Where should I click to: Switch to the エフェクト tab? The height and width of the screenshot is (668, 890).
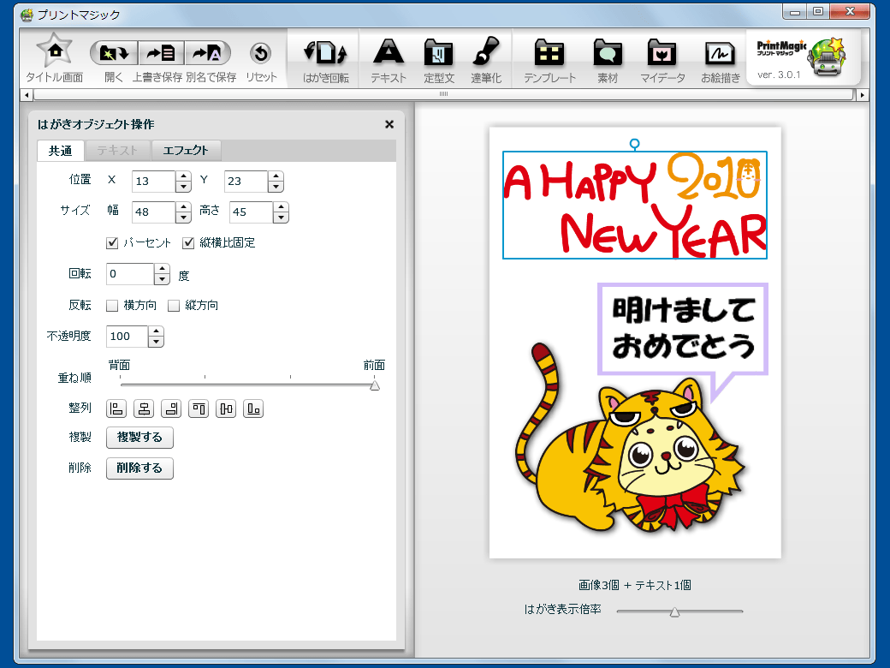186,151
